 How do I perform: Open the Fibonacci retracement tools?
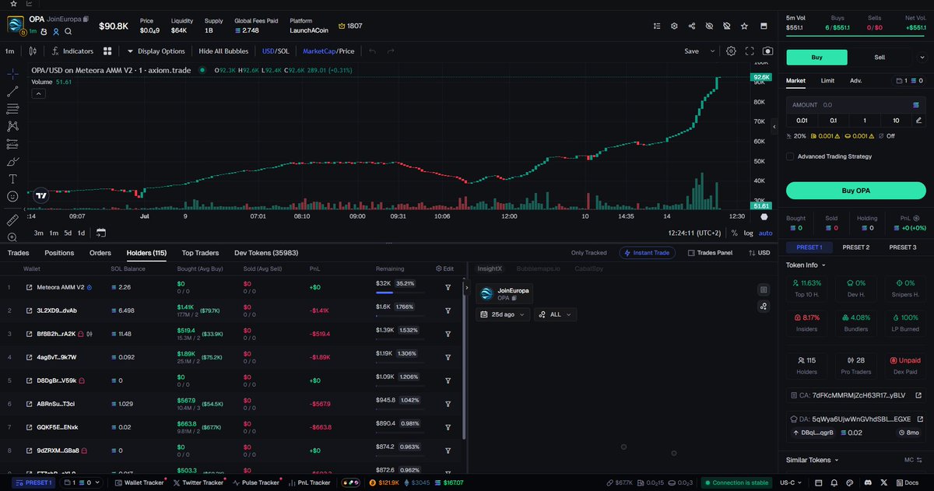[x=13, y=109]
